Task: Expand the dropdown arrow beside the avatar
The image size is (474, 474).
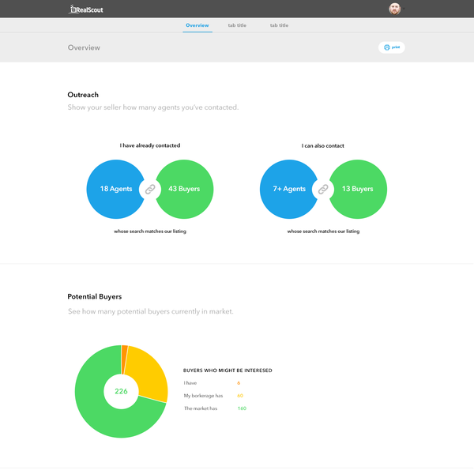Action: pyautogui.click(x=404, y=9)
